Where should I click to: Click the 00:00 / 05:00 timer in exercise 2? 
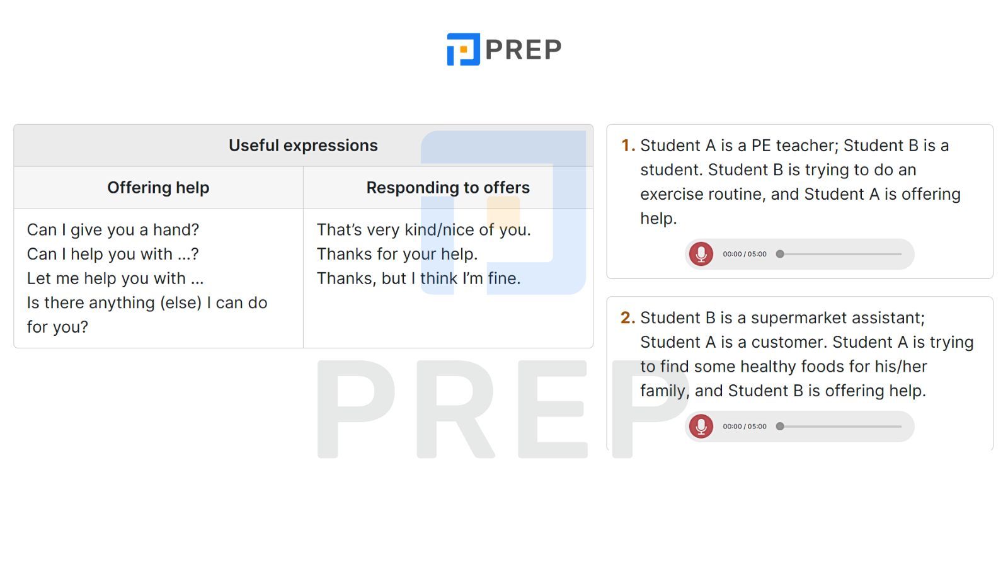click(x=745, y=427)
